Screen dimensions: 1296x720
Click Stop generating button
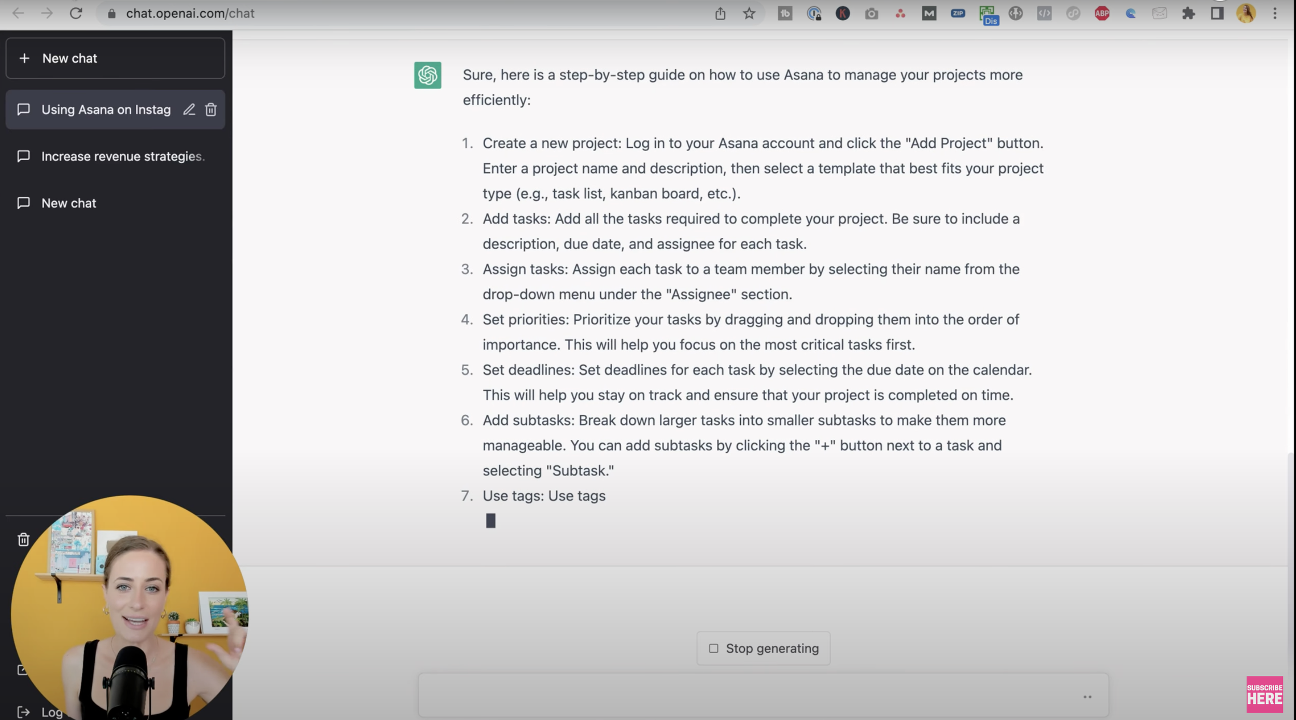(763, 649)
